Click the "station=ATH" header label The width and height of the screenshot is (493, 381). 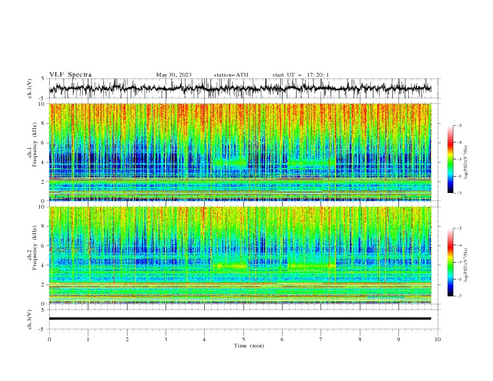[231, 75]
